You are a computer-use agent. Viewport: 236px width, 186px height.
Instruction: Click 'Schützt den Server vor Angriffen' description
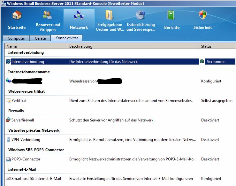[x=112, y=120]
